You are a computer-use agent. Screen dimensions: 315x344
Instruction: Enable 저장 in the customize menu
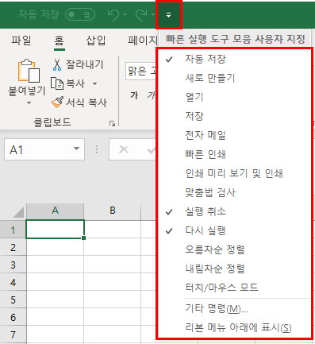234,116
